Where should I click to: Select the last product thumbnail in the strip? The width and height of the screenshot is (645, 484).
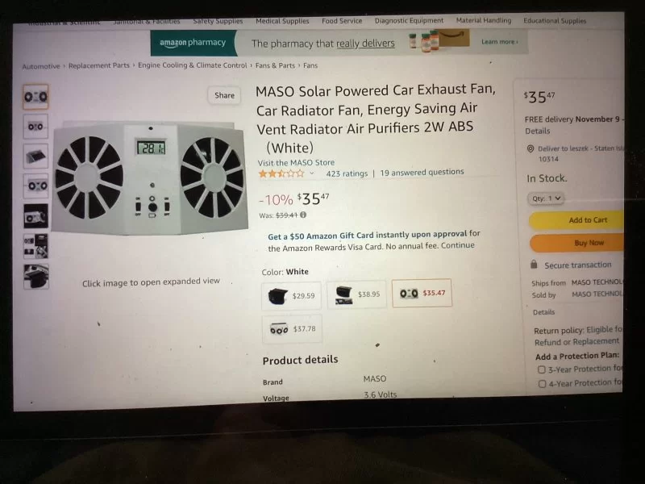point(35,276)
